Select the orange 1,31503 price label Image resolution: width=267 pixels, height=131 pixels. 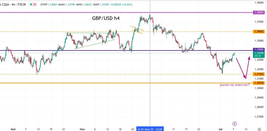(259, 74)
